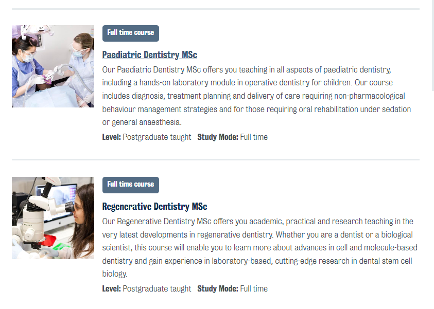Click the vertical scrollbar thumb on right edge
This screenshot has width=434, height=309.
tap(432, 46)
